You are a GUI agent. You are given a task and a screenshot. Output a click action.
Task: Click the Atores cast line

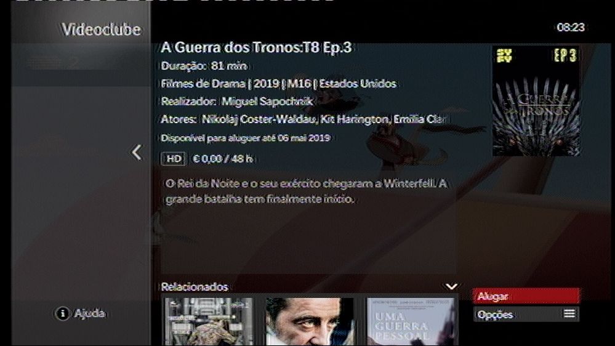click(303, 119)
